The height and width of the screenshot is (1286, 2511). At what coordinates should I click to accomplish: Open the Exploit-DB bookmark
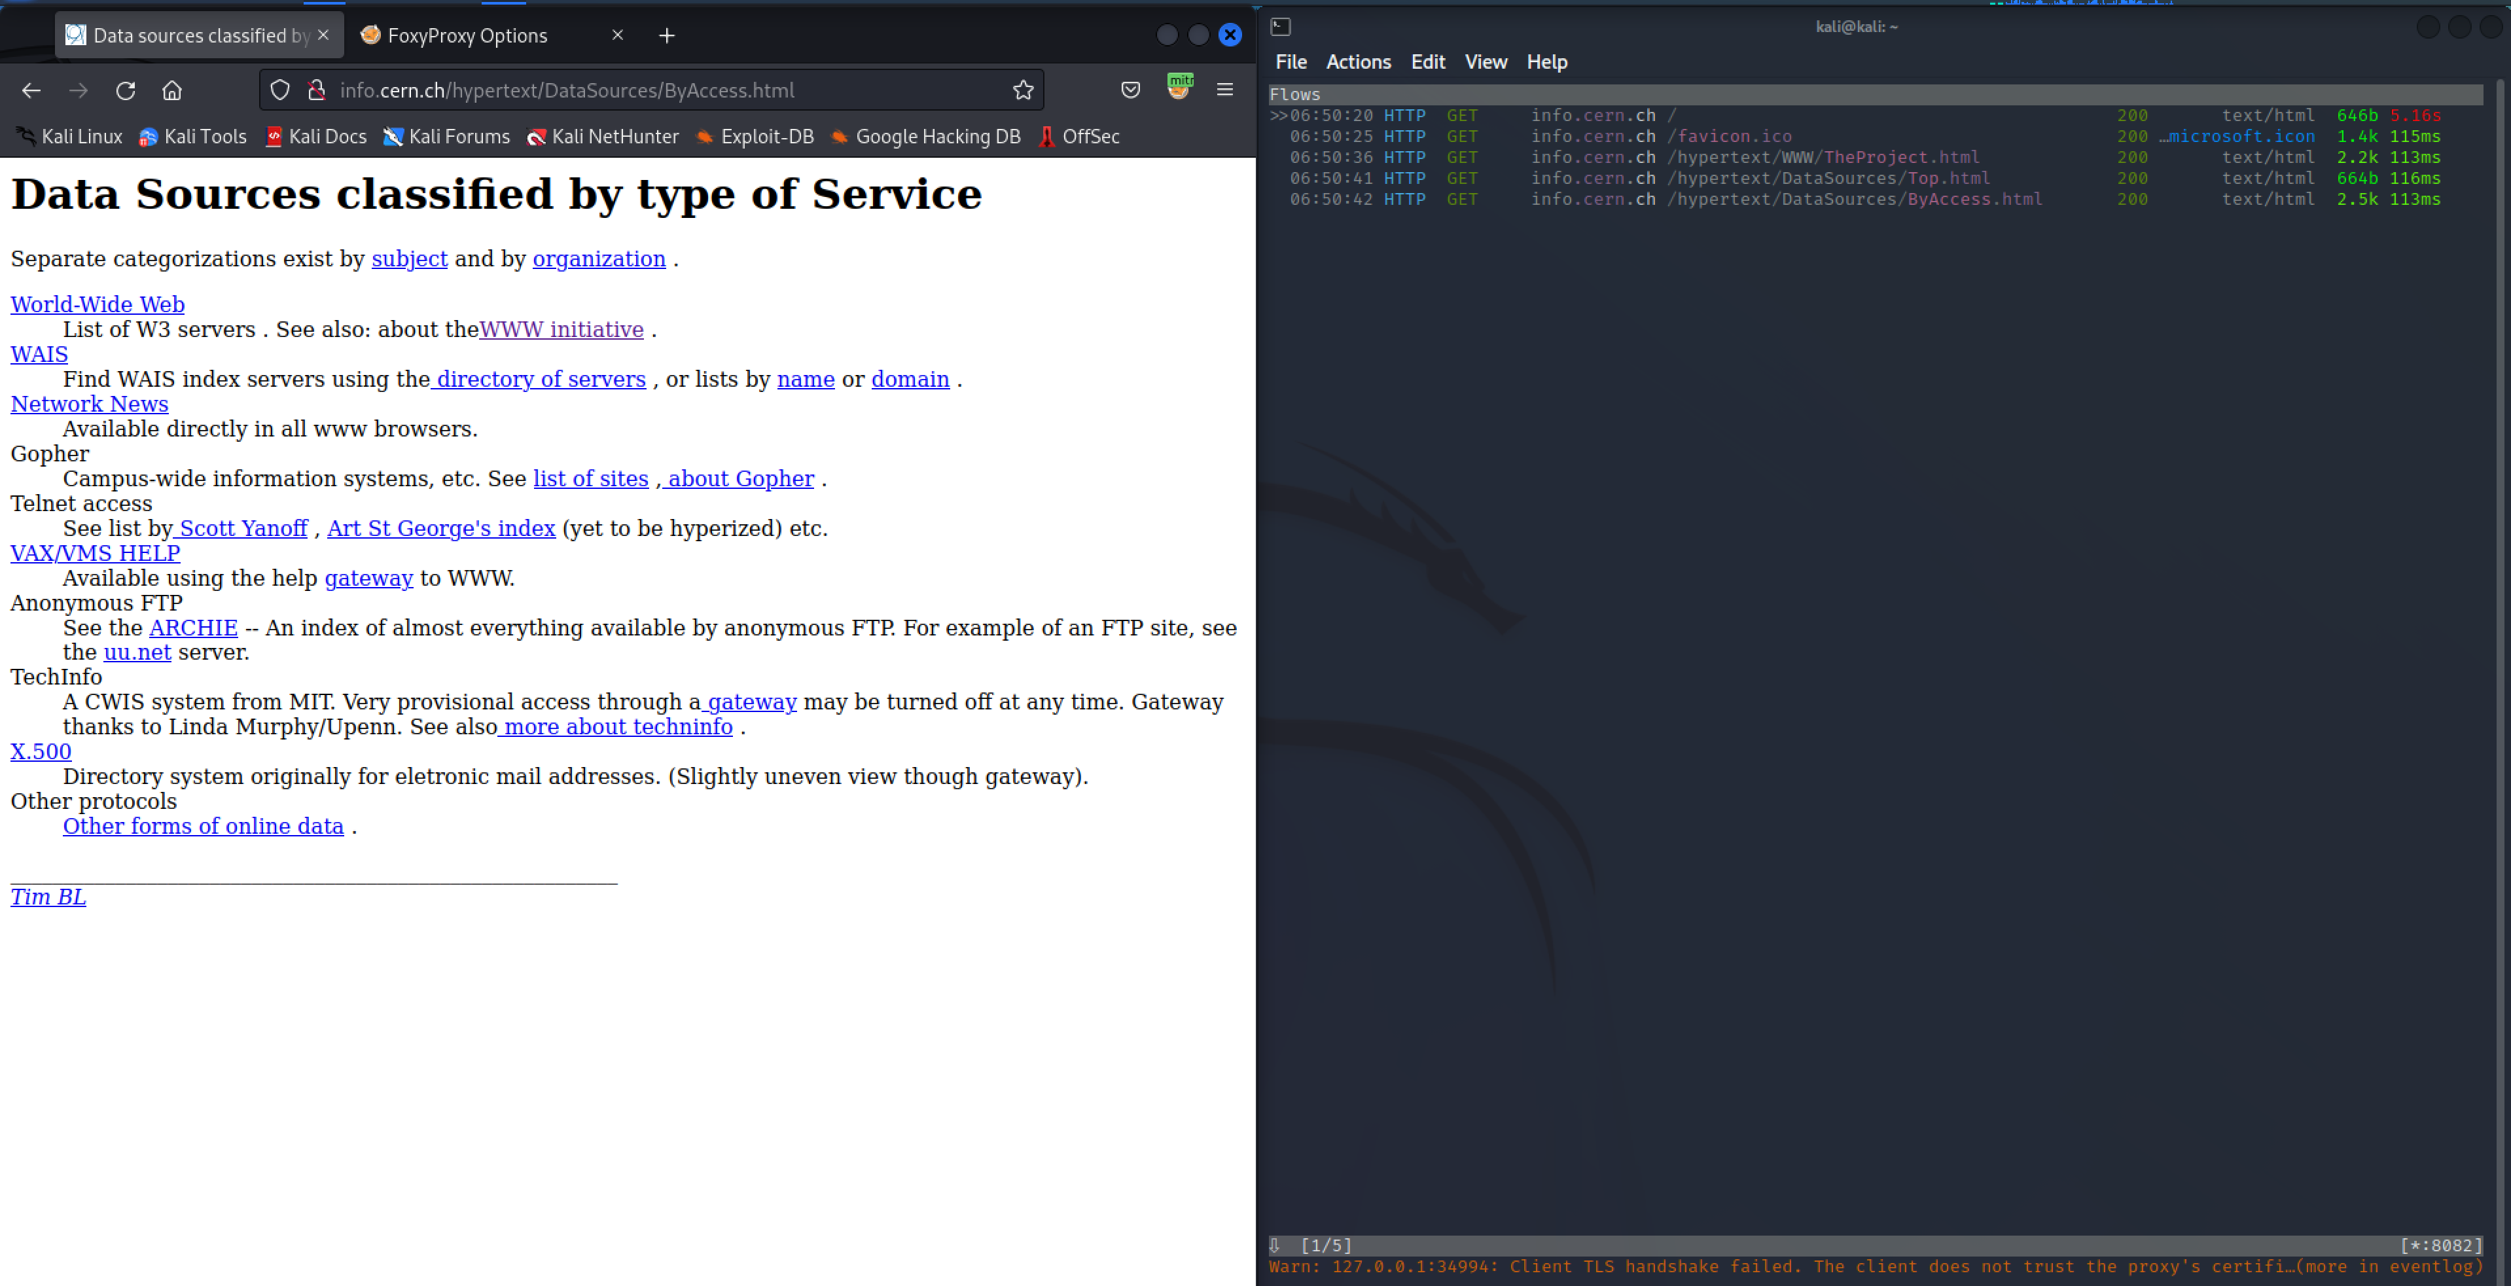pos(755,137)
